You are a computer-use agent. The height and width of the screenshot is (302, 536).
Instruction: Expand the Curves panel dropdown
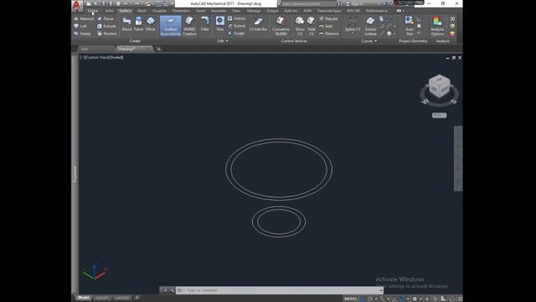click(x=369, y=41)
